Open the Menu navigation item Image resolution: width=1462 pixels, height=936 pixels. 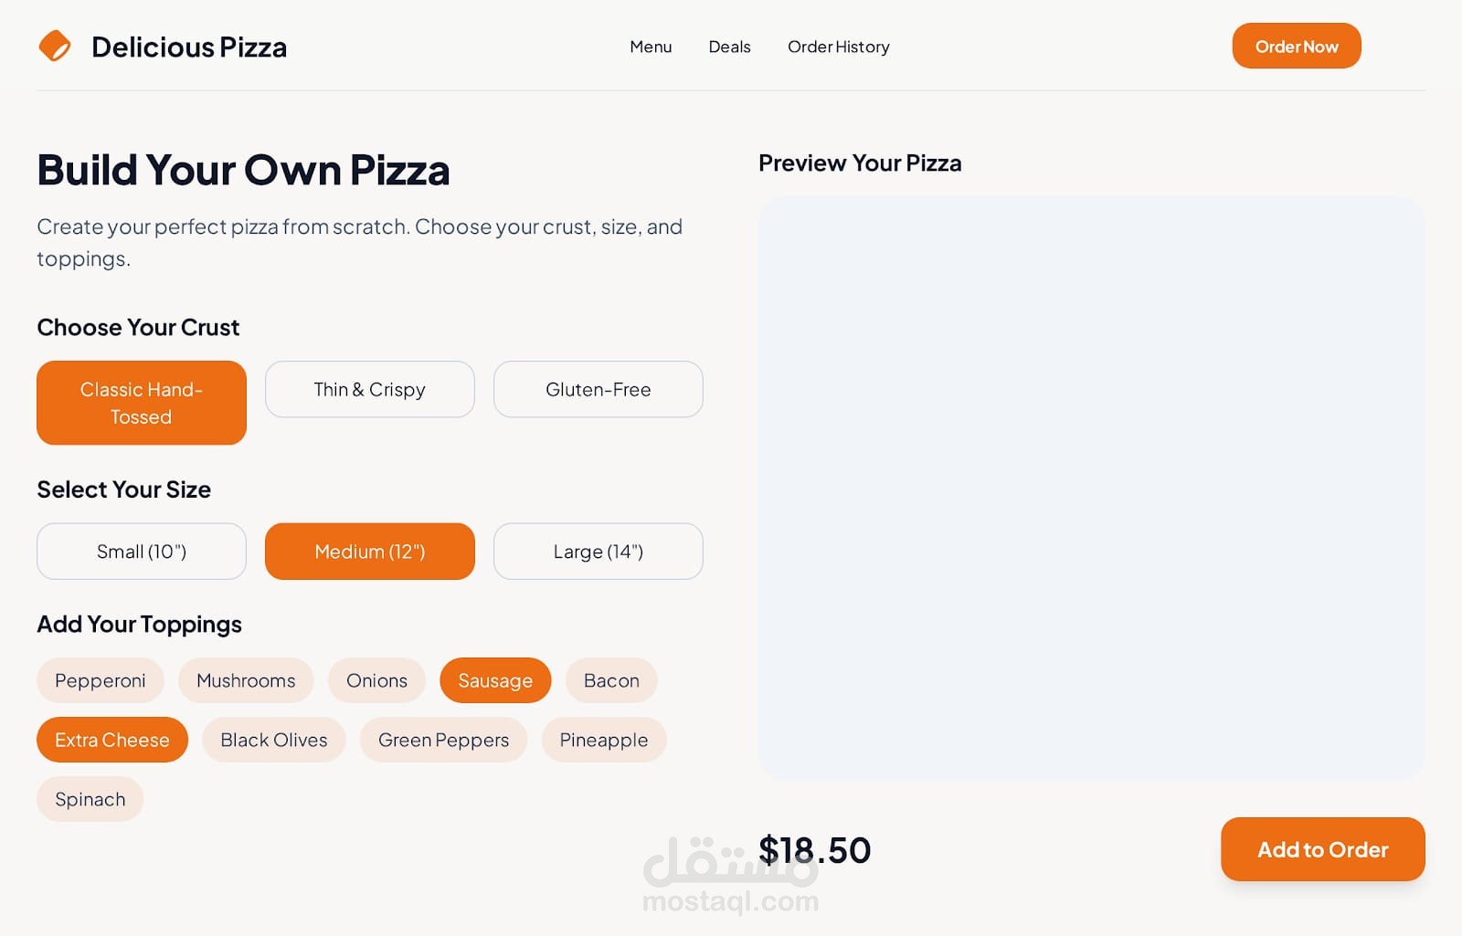coord(651,47)
